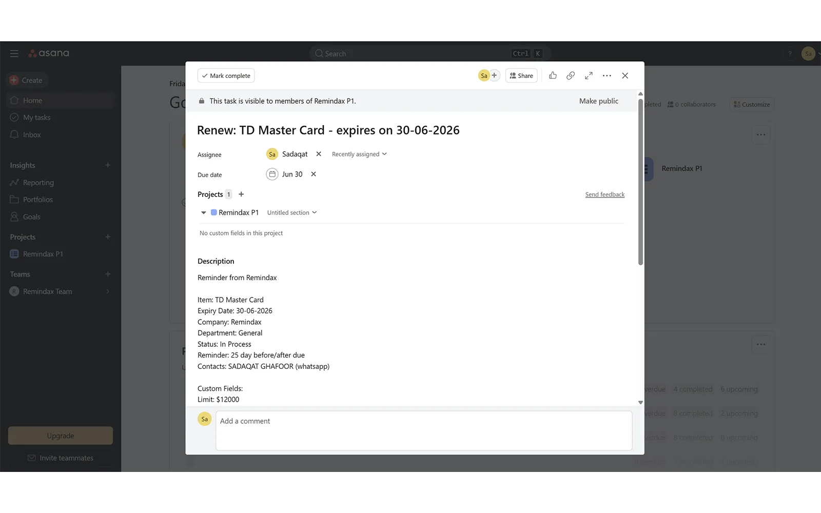Copy task link with the chain icon

[x=571, y=75]
